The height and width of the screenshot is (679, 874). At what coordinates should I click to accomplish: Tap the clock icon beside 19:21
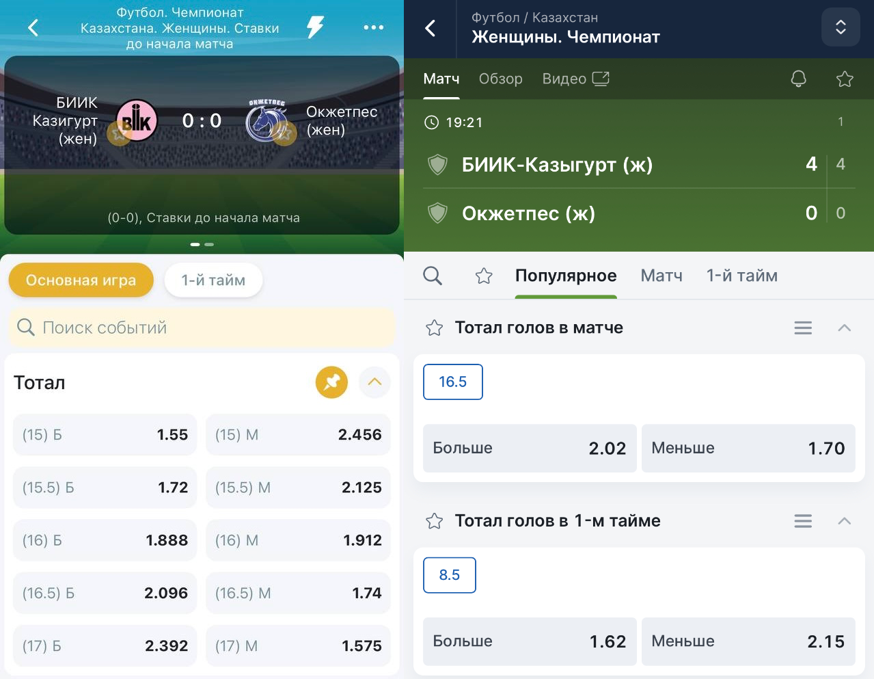(x=432, y=122)
